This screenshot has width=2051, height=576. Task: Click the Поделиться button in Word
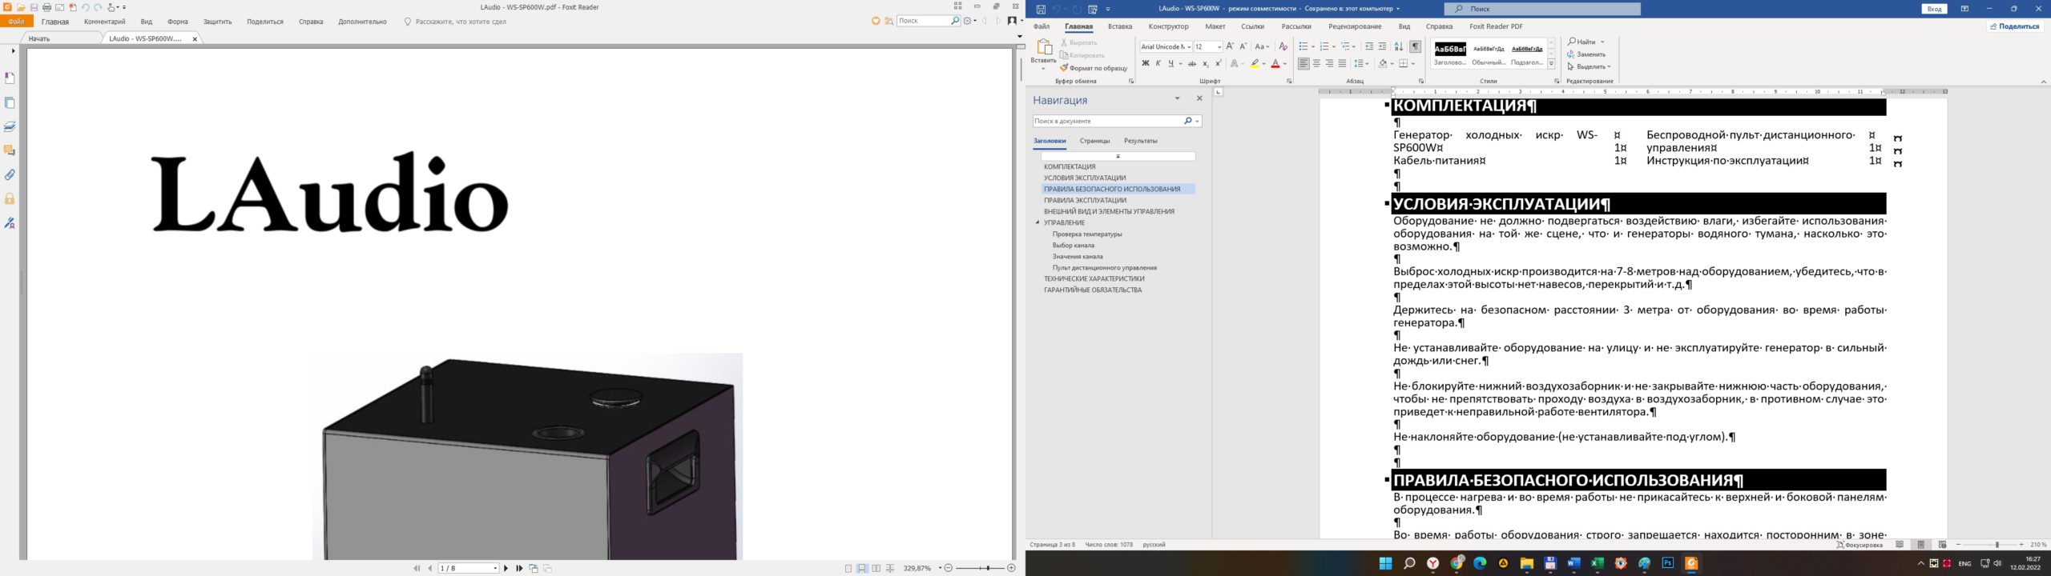2013,26
